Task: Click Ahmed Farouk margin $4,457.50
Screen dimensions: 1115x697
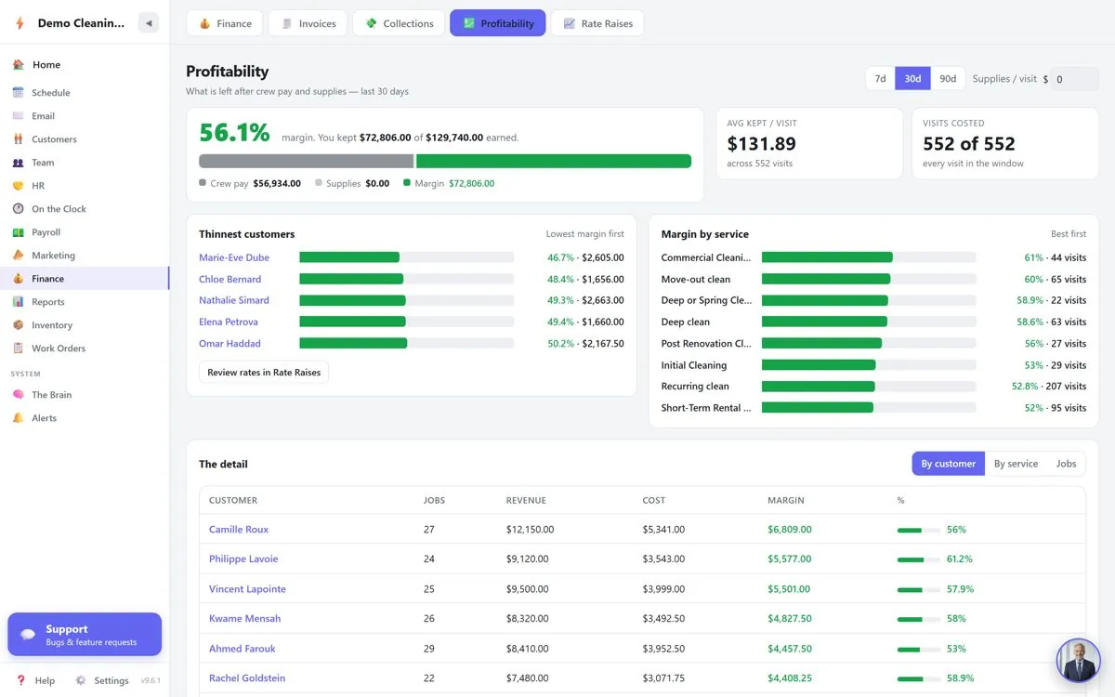Action: click(790, 649)
